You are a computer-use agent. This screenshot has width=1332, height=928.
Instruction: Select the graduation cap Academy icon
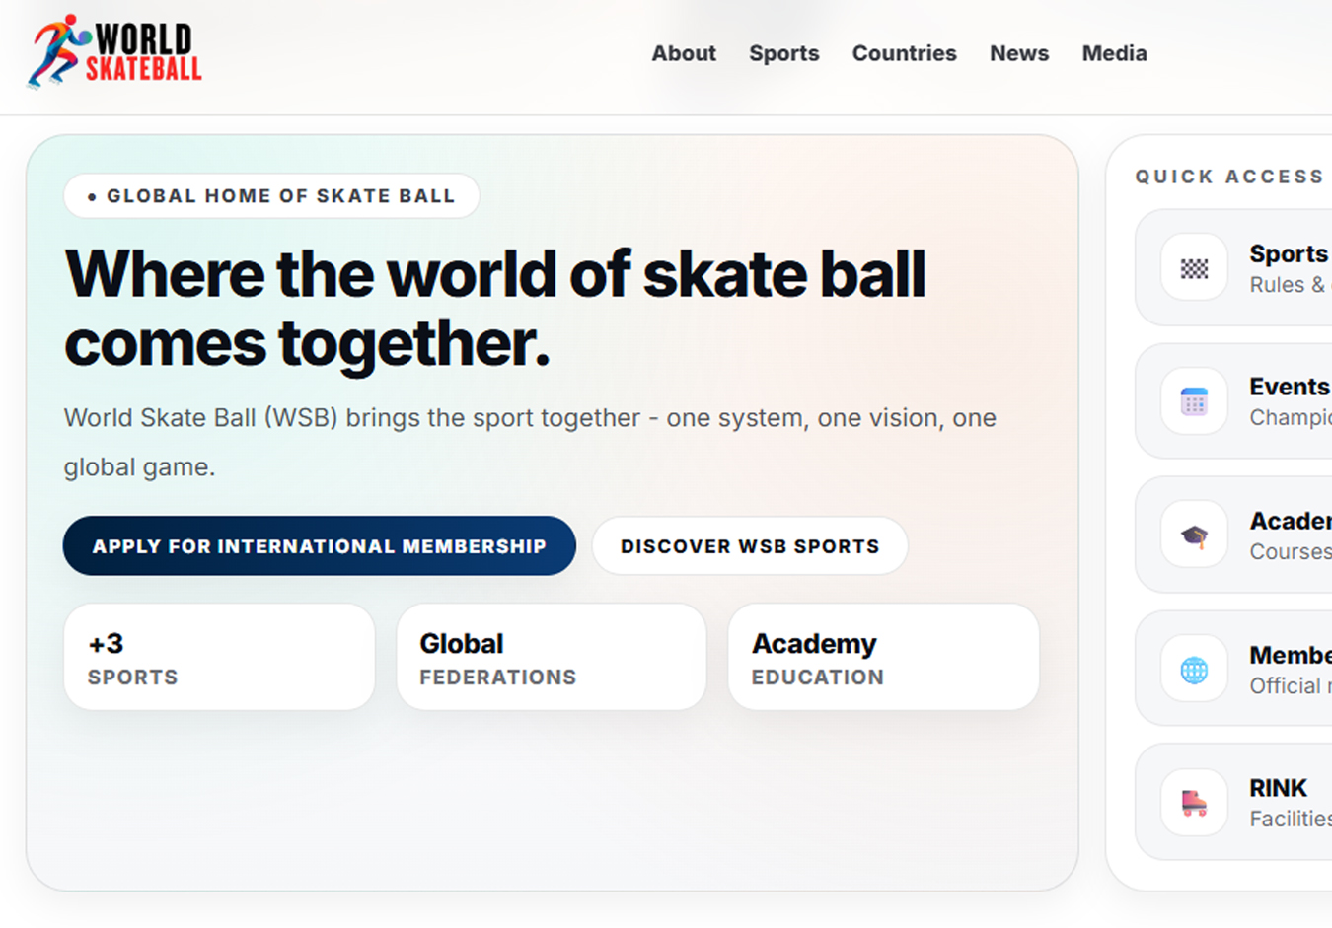click(x=1194, y=535)
